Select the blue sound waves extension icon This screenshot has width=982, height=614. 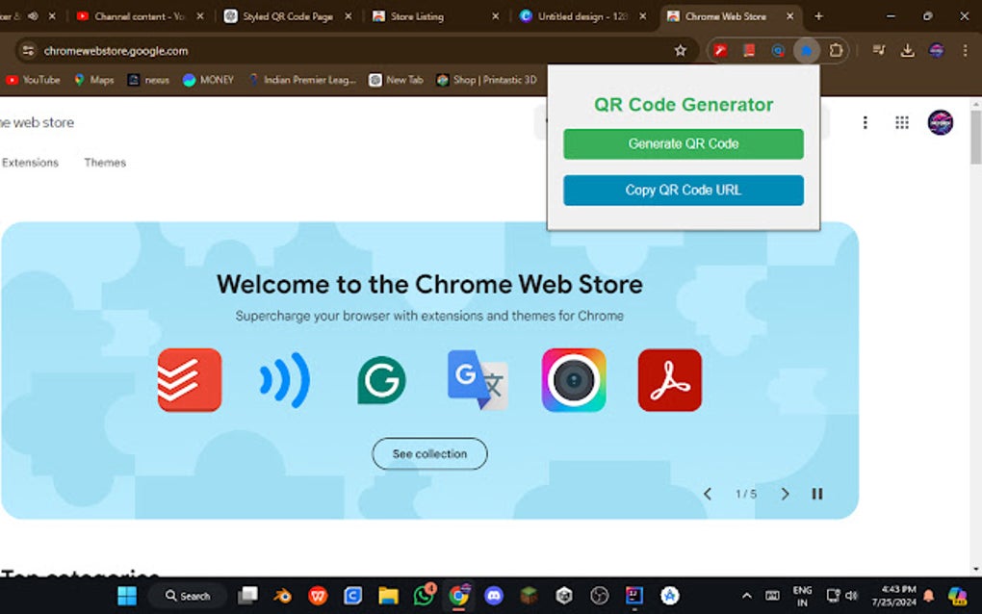[x=285, y=380]
